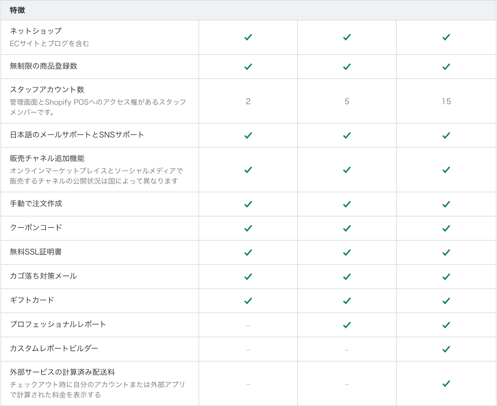This screenshot has height=406, width=497.
Task: Select the ギフトカード feature label
Action: pyautogui.click(x=32, y=300)
